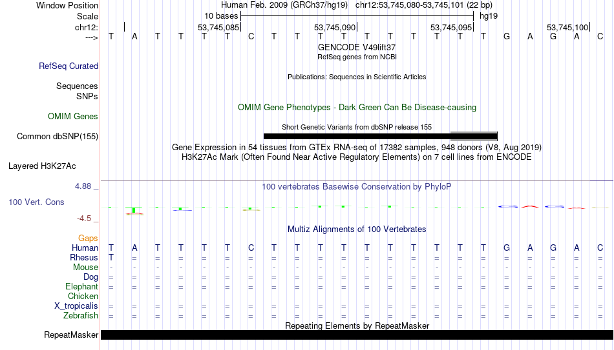Click the Window Position label

[67, 5]
